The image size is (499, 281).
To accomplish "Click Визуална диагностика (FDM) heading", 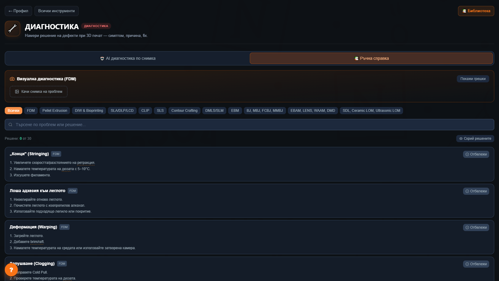I will 46,79.
